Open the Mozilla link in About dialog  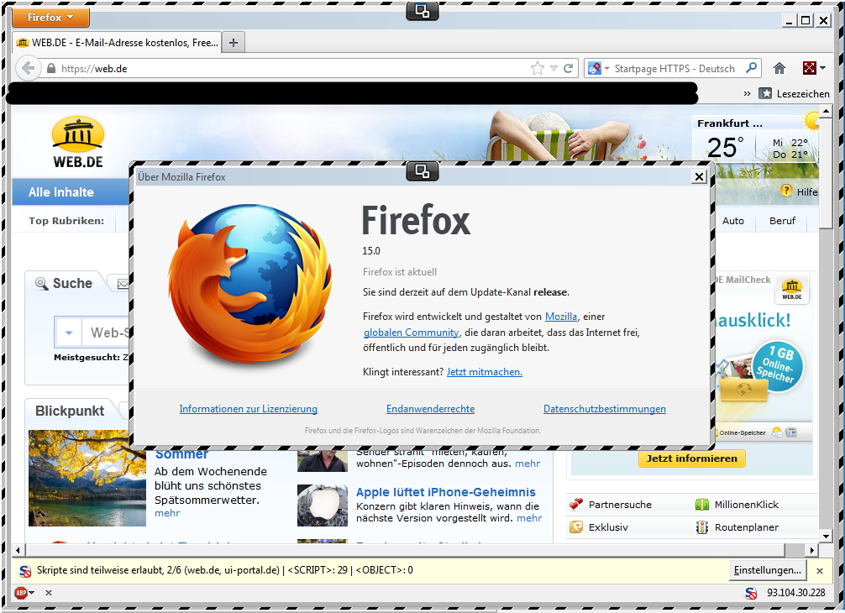click(x=561, y=317)
